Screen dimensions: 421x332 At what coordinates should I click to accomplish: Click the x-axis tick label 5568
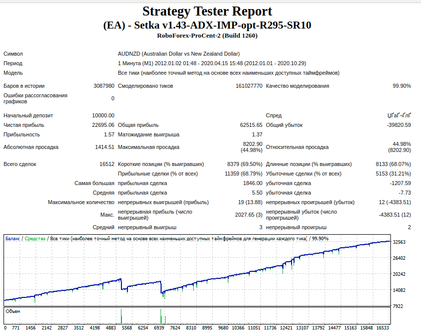coord(127,327)
